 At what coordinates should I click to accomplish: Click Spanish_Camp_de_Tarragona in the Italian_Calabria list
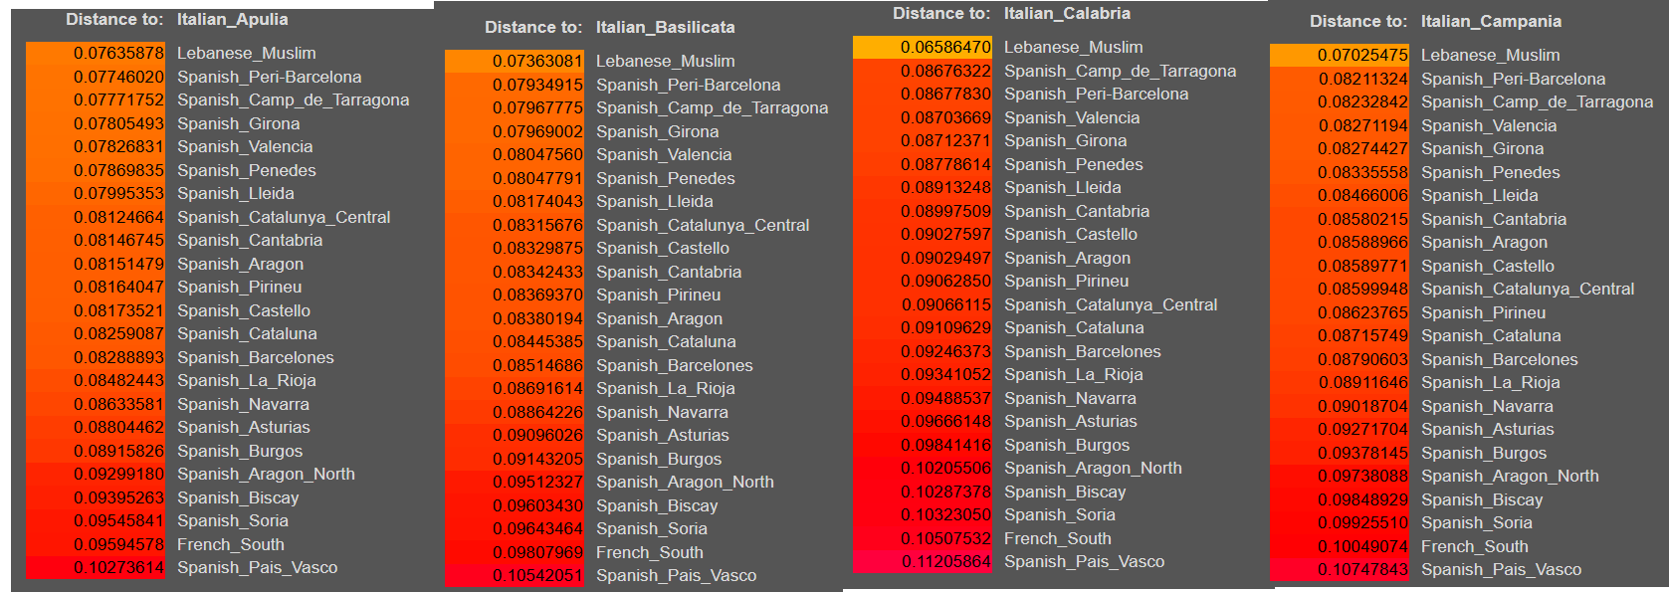[1120, 72]
